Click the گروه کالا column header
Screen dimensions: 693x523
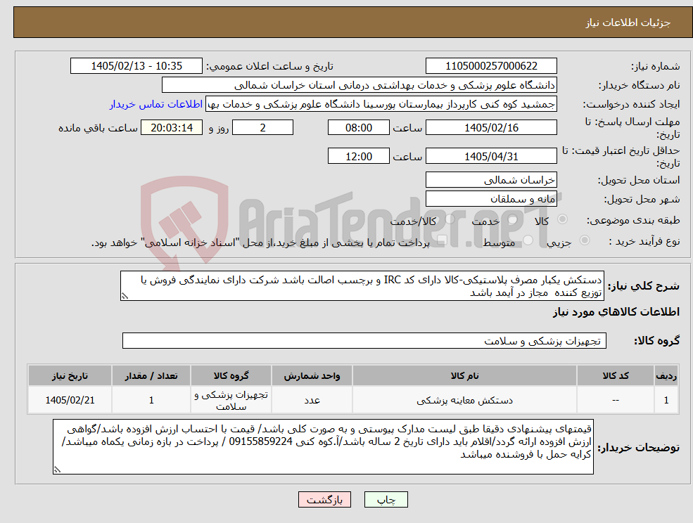tap(231, 375)
